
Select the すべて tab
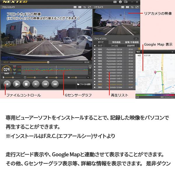101,42
